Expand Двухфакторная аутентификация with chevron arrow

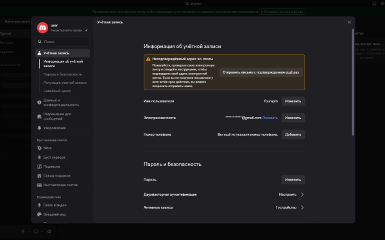click(302, 195)
